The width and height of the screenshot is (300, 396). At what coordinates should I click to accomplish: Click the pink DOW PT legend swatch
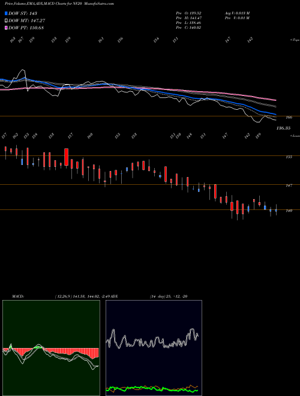(x=6, y=28)
